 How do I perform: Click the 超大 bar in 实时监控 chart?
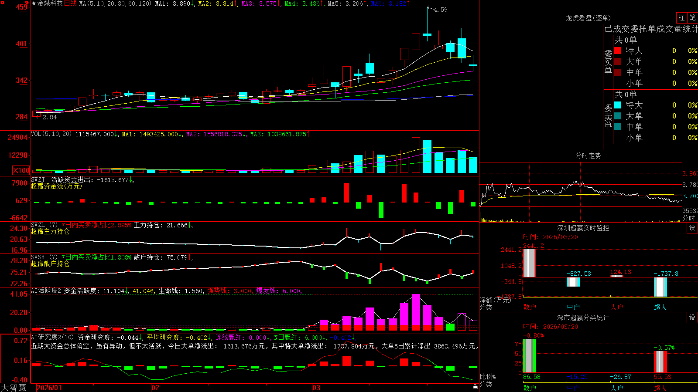point(660,287)
